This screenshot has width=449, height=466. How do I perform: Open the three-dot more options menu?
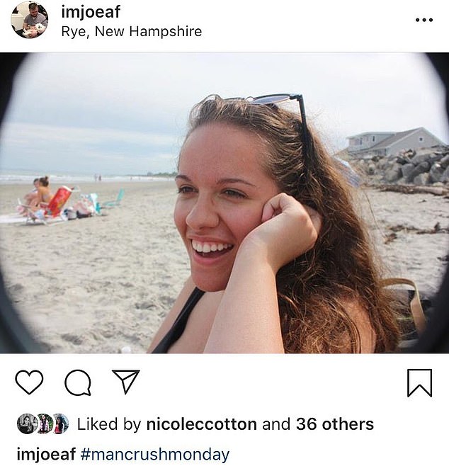pyautogui.click(x=424, y=20)
